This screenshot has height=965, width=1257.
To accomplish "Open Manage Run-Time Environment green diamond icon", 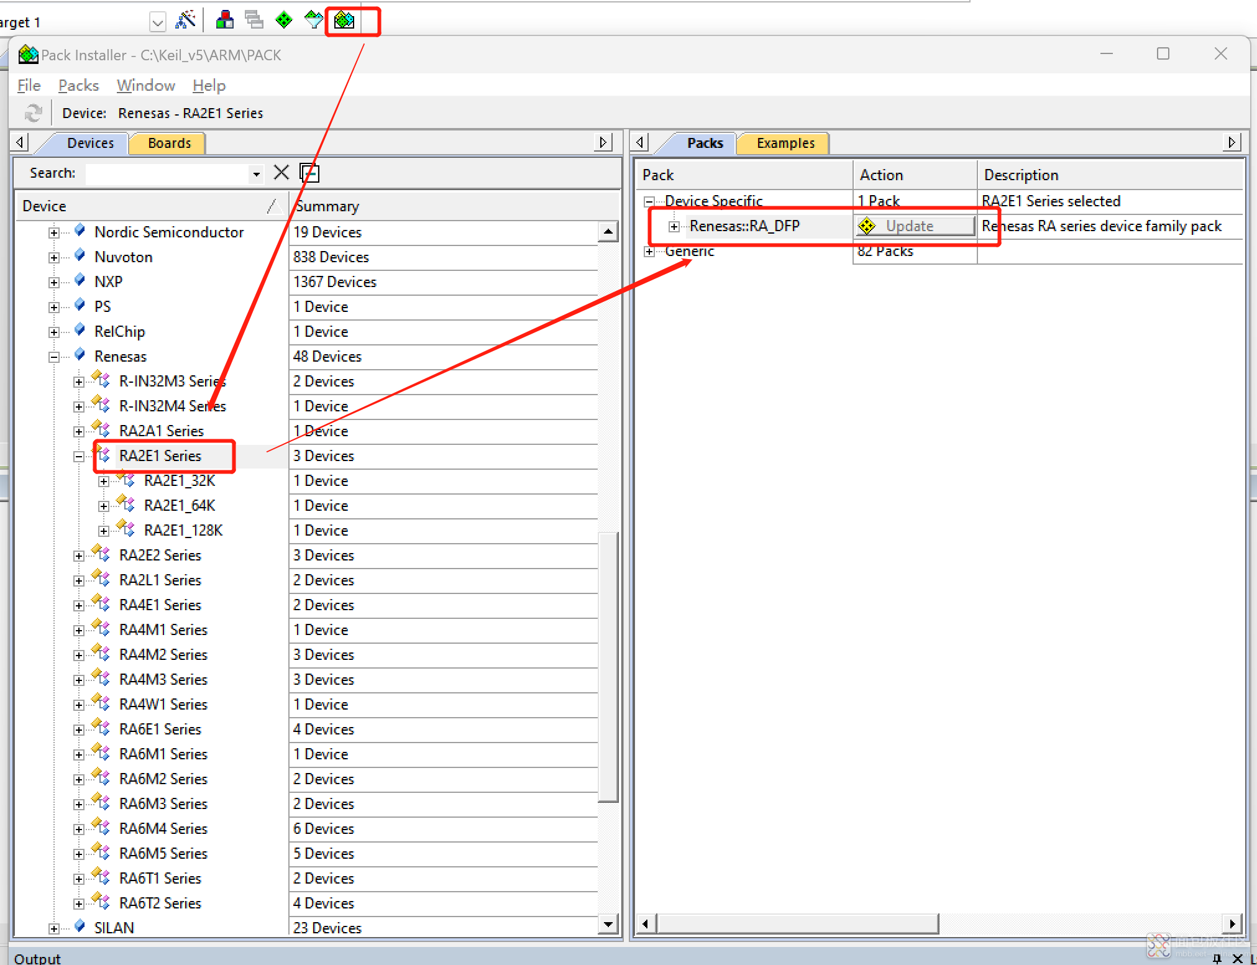I will pyautogui.click(x=283, y=21).
